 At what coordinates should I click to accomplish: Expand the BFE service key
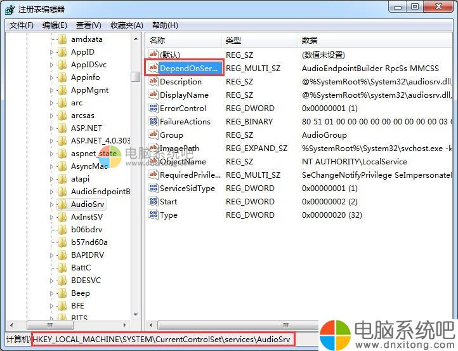(52, 306)
